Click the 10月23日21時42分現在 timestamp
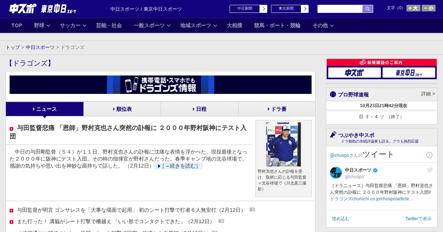 [x=384, y=106]
